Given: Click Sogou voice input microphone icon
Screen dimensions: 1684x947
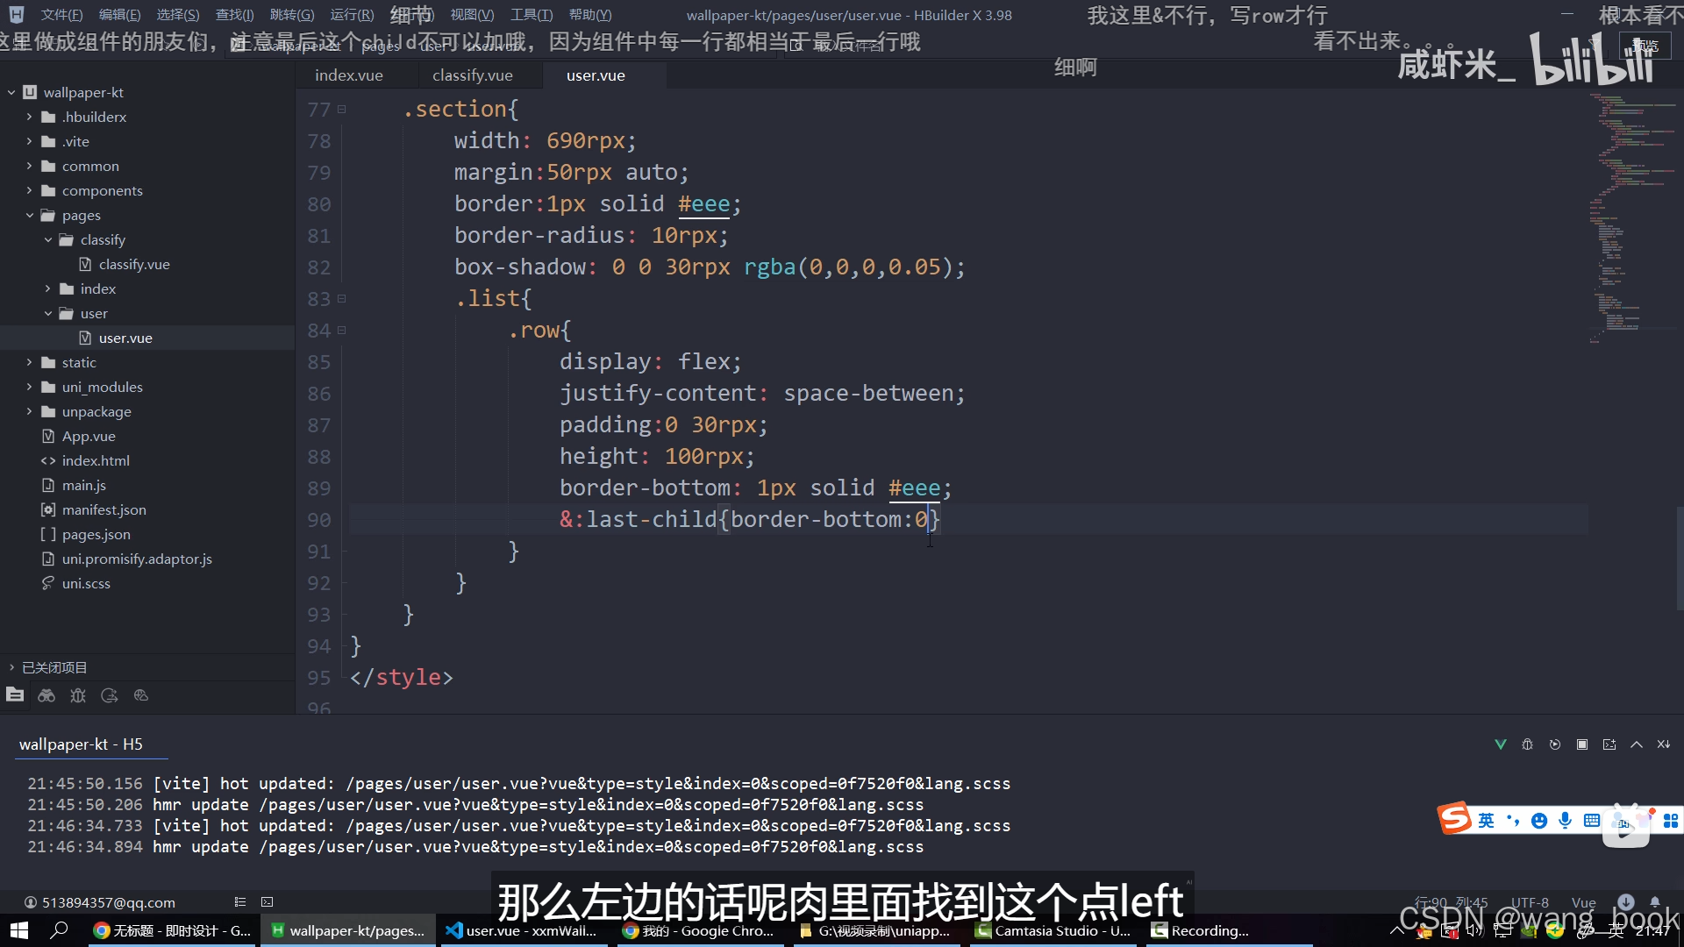Looking at the screenshot, I should coord(1566,821).
